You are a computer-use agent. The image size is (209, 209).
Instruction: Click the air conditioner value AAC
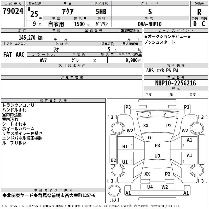tap(20, 55)
